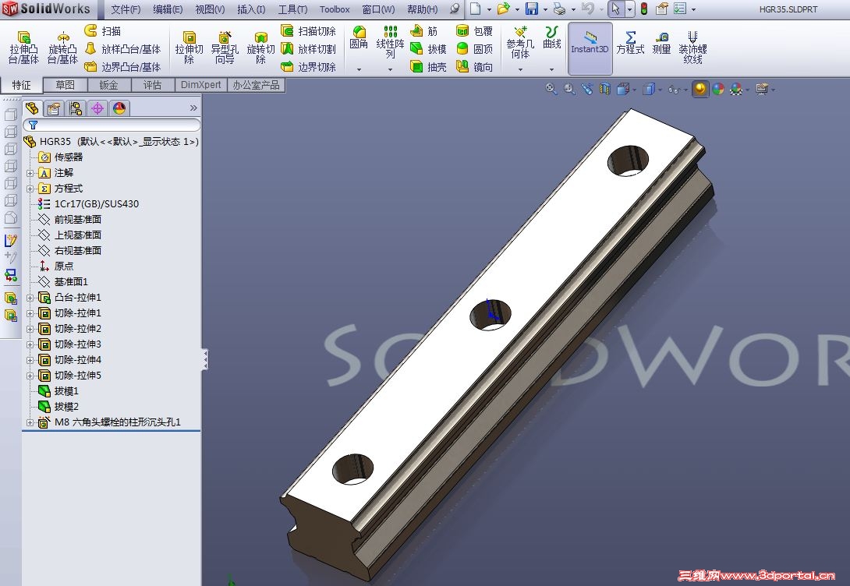Select material 1Cr17(GB)/SUS430 in tree

[x=88, y=204]
